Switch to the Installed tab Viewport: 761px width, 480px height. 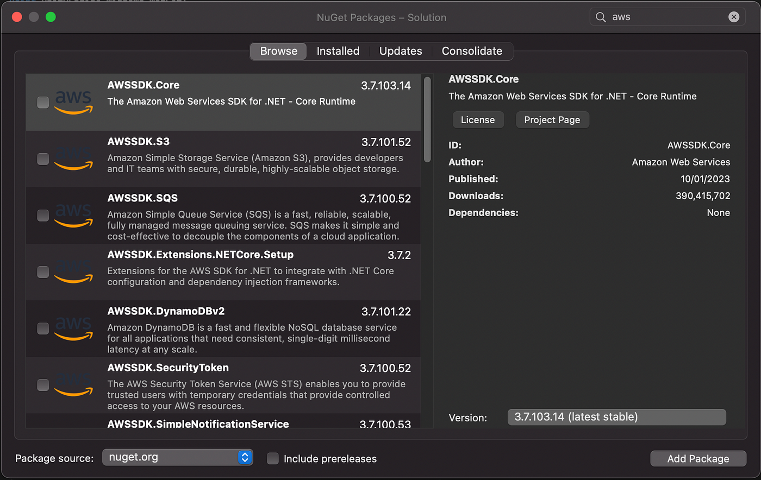point(338,51)
